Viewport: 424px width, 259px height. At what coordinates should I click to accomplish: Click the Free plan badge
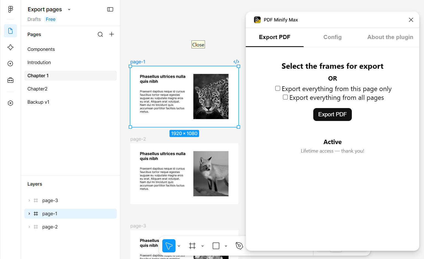(x=51, y=19)
